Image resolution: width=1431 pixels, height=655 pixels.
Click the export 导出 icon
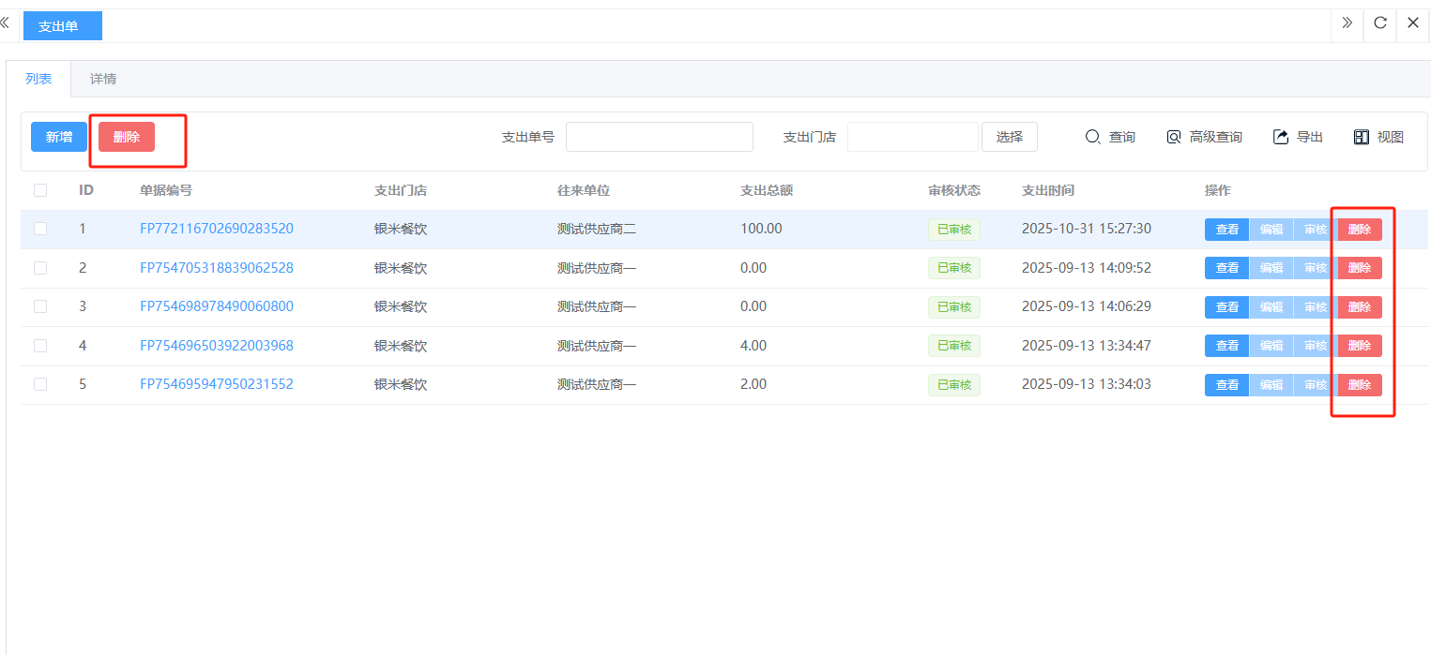[x=1281, y=137]
